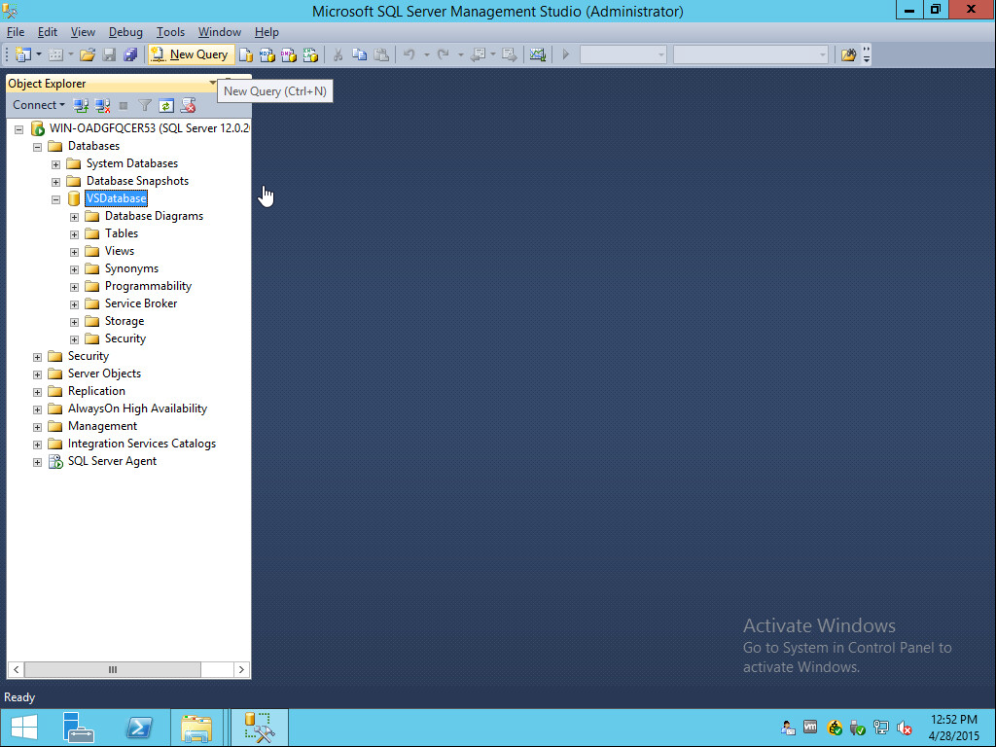Click the Save floppy disk icon
The width and height of the screenshot is (996, 747).
tap(109, 54)
